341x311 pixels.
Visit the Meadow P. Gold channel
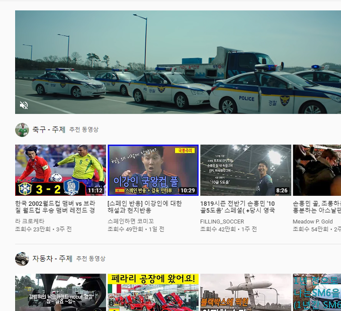click(313, 221)
